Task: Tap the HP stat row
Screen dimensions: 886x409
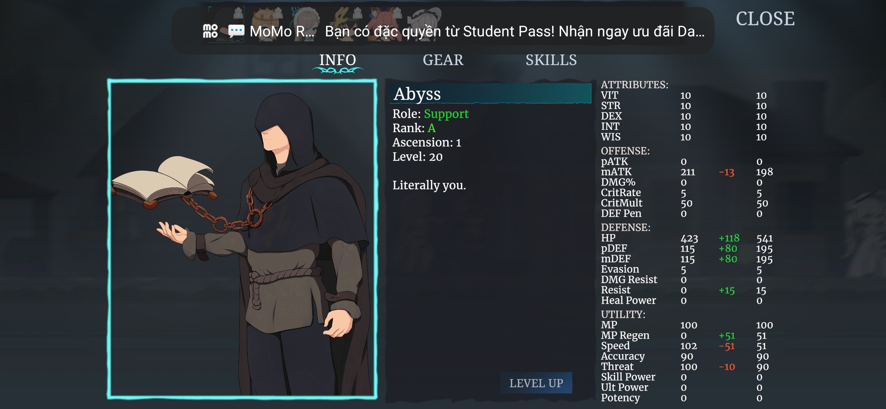Action: coord(687,238)
